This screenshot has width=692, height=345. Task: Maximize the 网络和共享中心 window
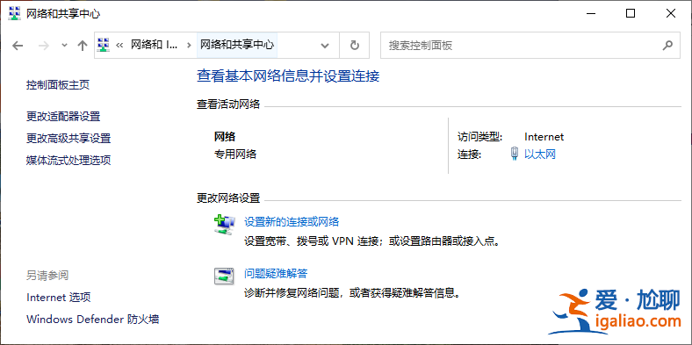pyautogui.click(x=631, y=14)
